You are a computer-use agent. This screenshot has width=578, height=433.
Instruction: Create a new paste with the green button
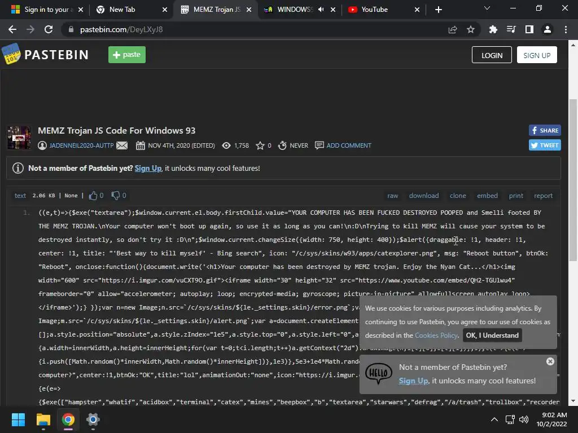point(127,55)
